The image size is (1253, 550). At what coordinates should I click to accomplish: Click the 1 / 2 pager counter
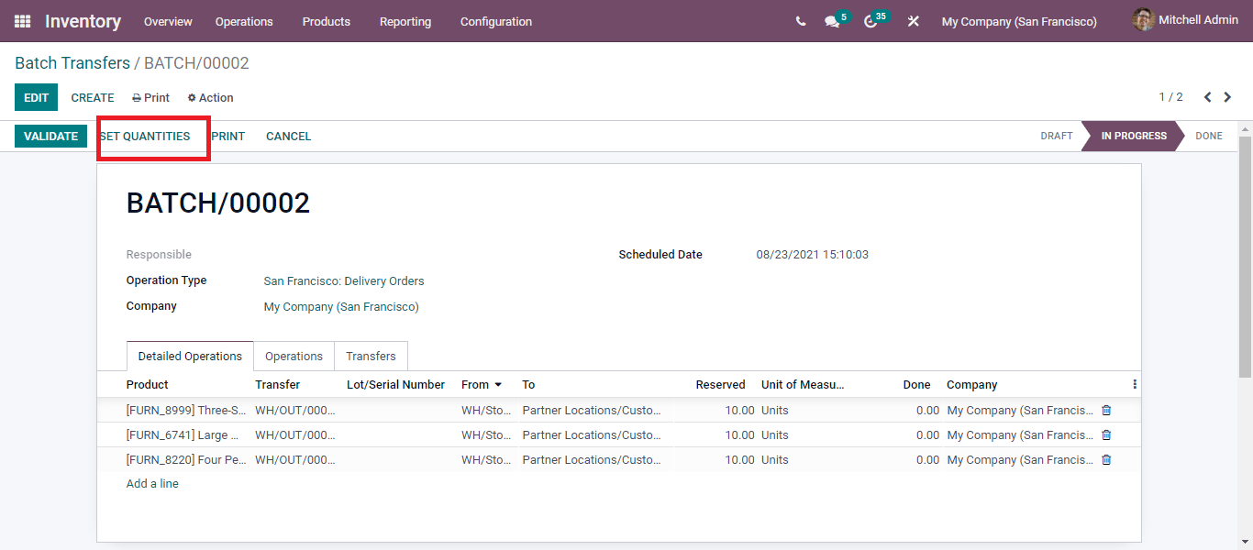[x=1170, y=97]
